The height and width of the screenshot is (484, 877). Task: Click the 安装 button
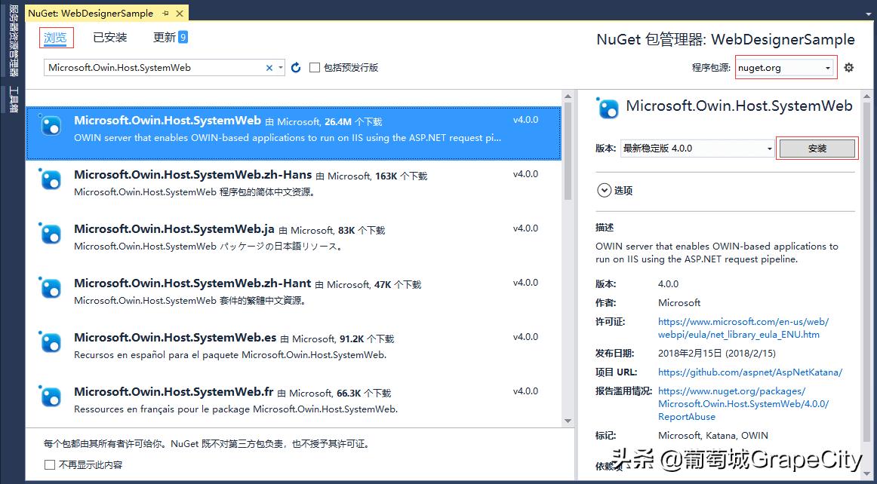click(x=817, y=148)
